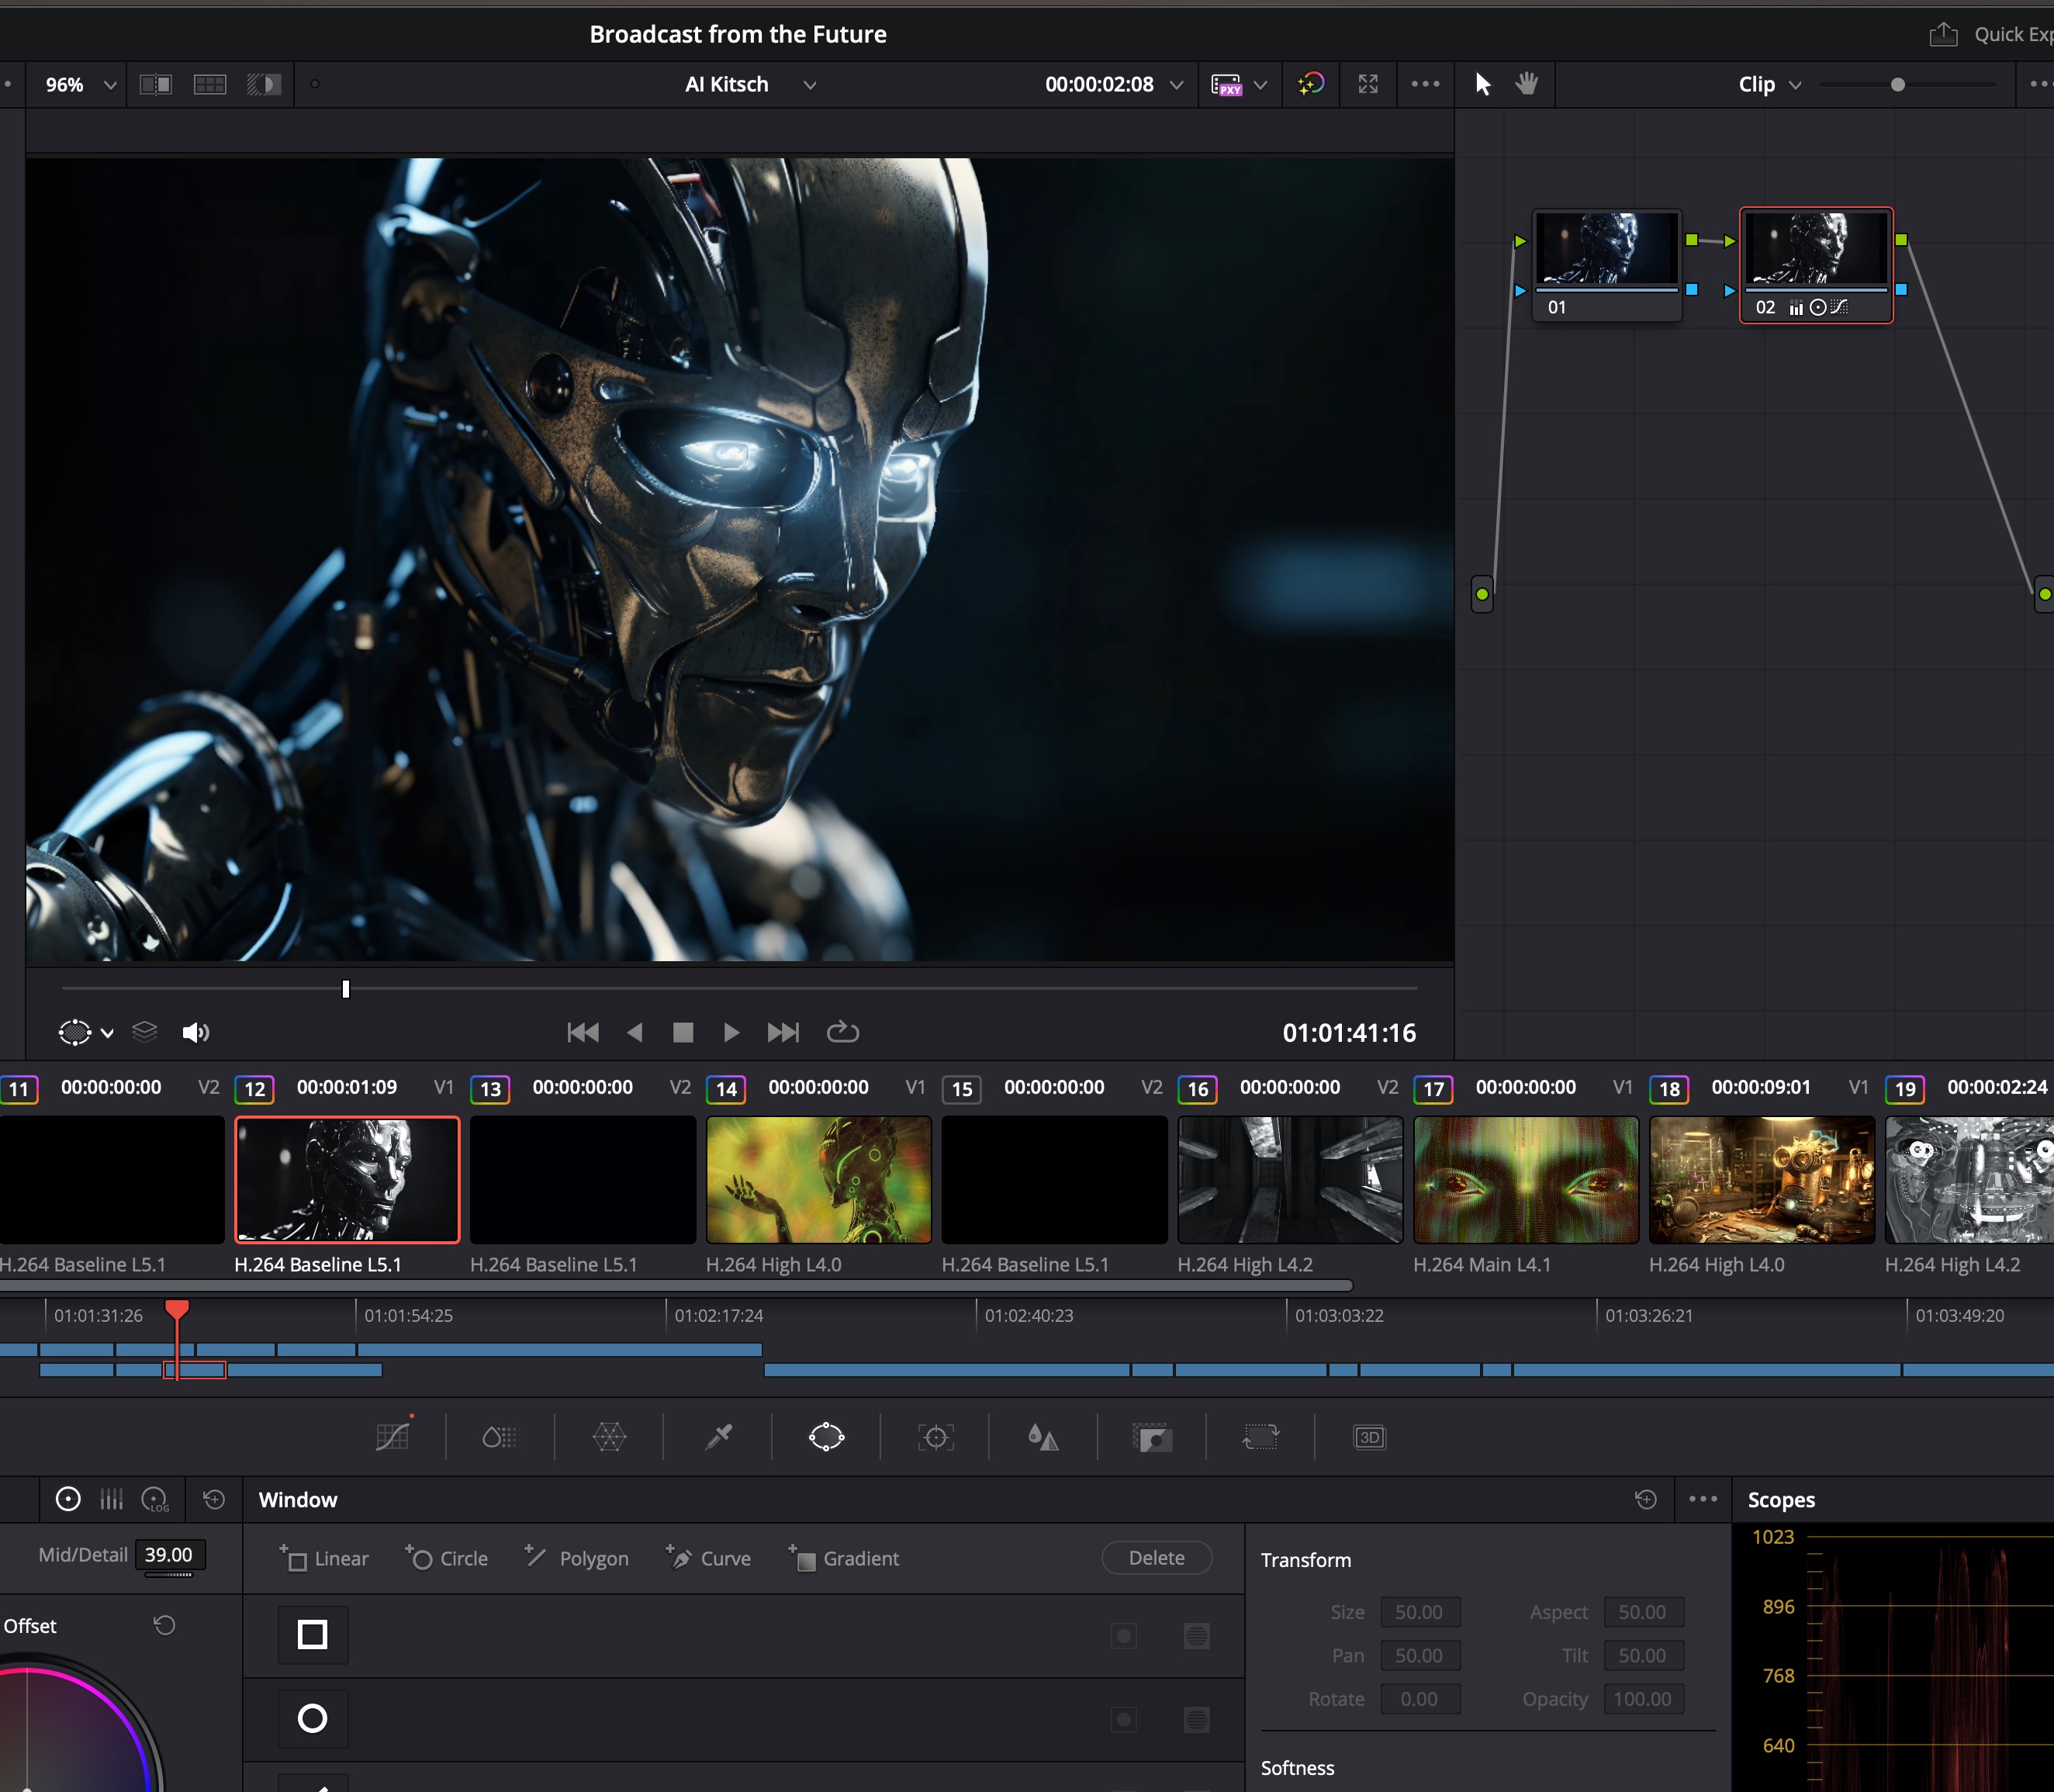
Task: Add a Circle window
Action: click(447, 1558)
